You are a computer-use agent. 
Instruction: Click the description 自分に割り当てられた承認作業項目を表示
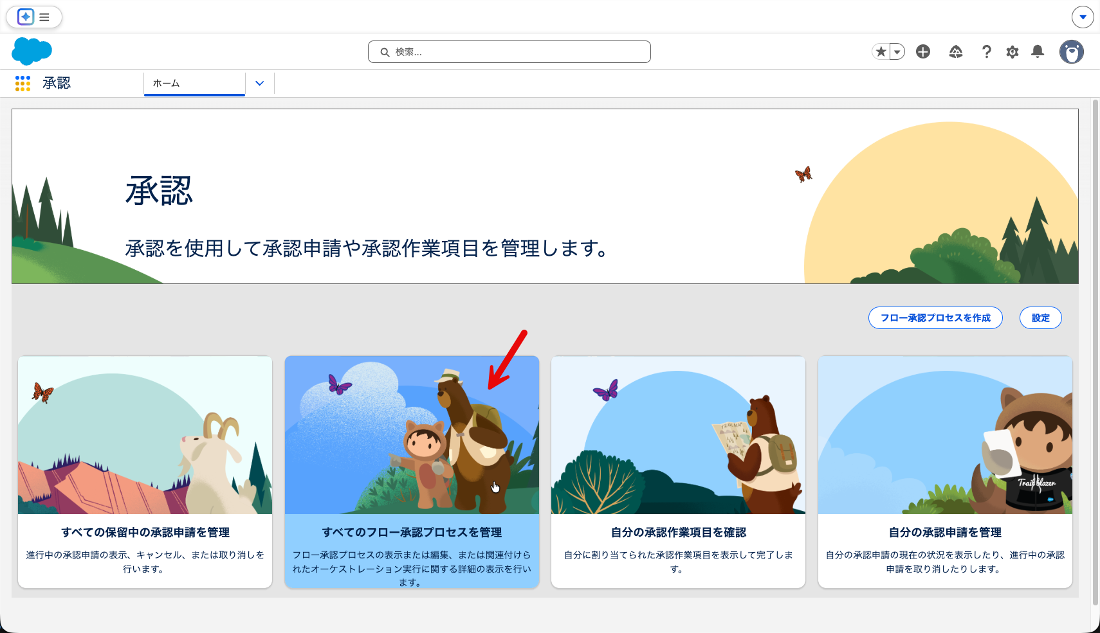click(x=678, y=562)
